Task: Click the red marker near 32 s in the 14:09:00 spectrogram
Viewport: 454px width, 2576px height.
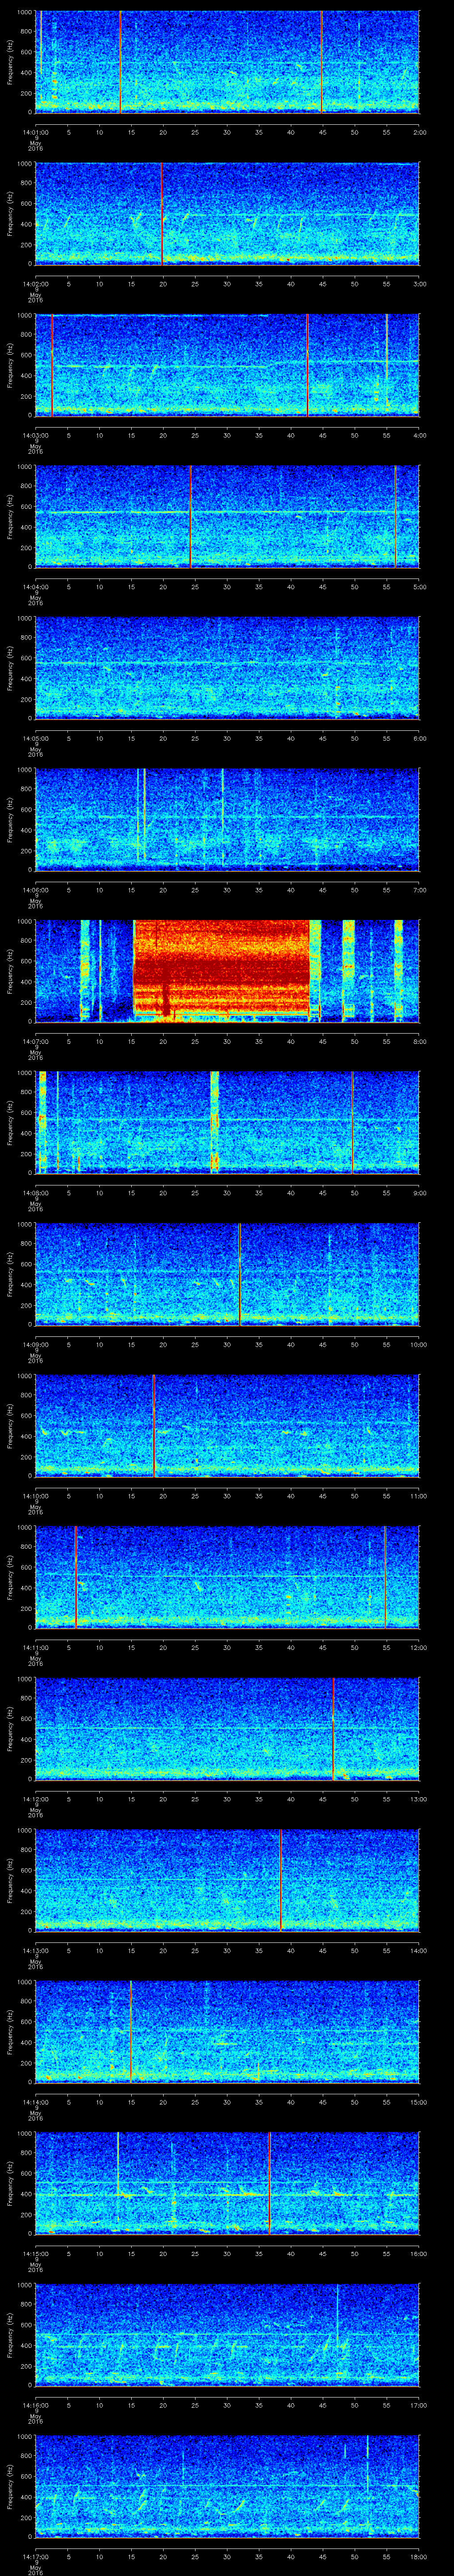Action: point(239,1274)
